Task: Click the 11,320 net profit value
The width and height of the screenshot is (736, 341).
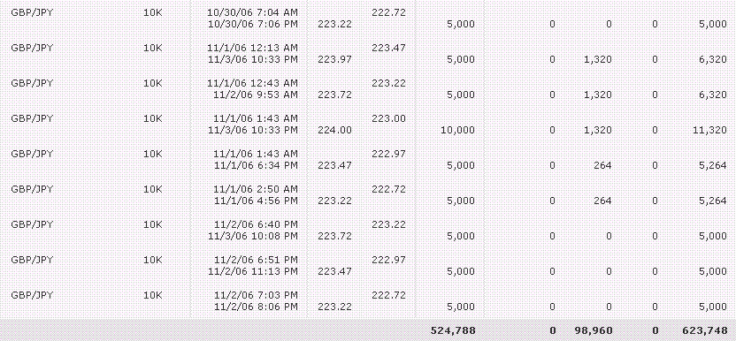Action: [709, 130]
